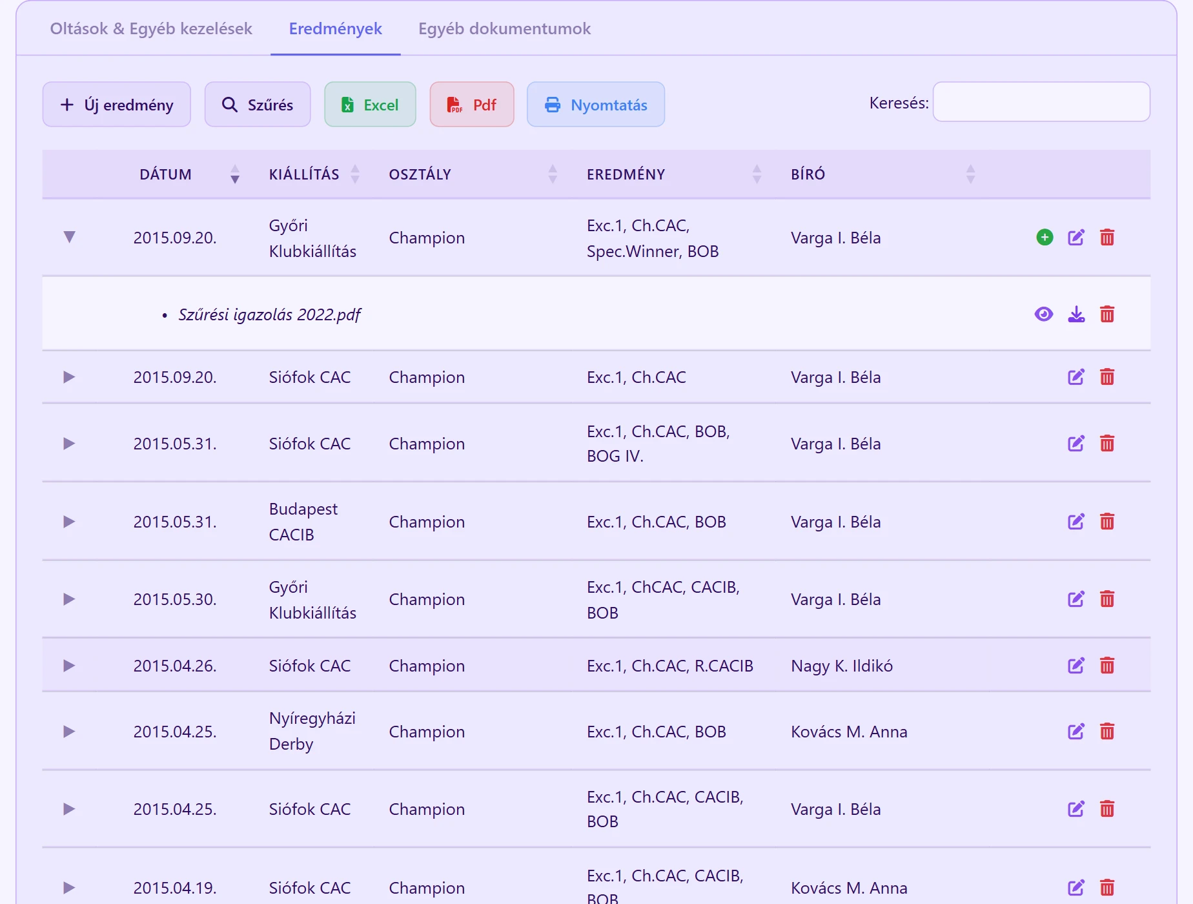Image resolution: width=1193 pixels, height=904 pixels.
Task: Select date 2015.04.26. cell
Action: pos(175,666)
